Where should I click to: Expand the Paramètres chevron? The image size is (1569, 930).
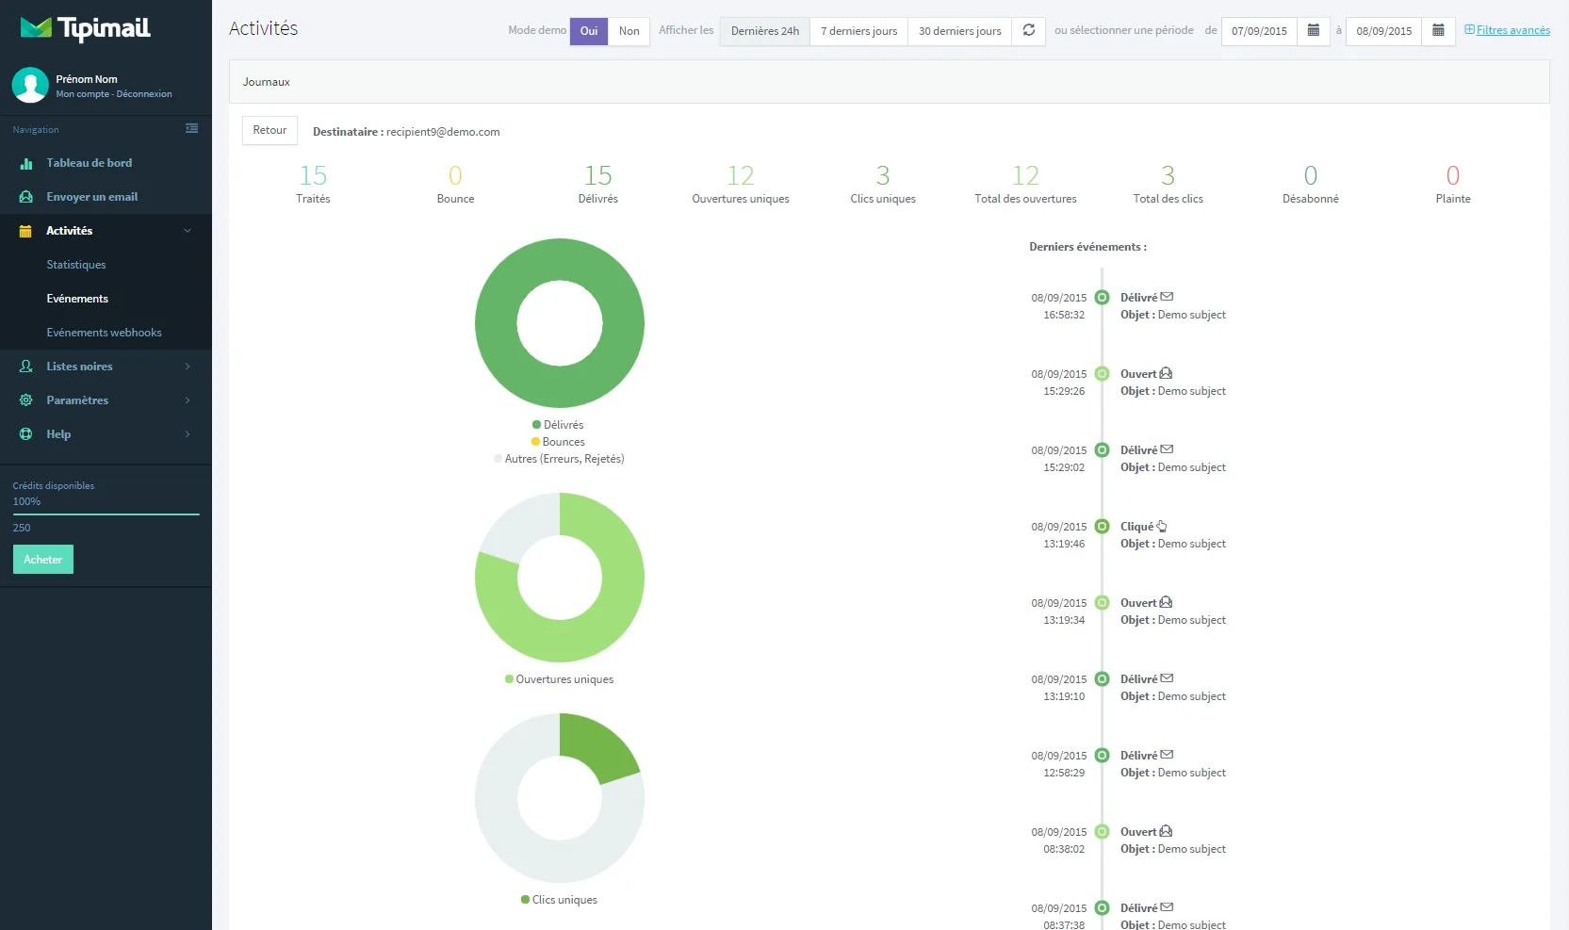tap(188, 400)
